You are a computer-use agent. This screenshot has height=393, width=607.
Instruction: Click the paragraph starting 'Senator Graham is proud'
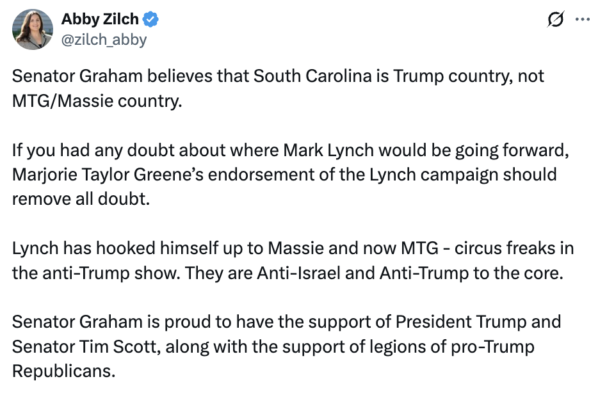[x=286, y=346]
